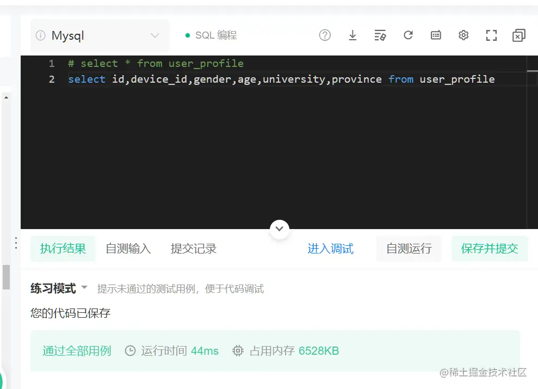Screen dimensions: 538x389
Task: Click line number 2 in the gutter
Action: point(52,79)
